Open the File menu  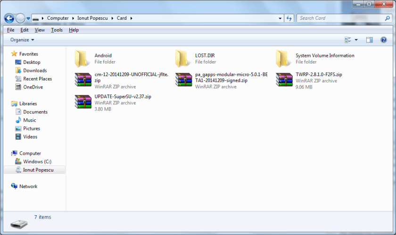tap(10, 30)
